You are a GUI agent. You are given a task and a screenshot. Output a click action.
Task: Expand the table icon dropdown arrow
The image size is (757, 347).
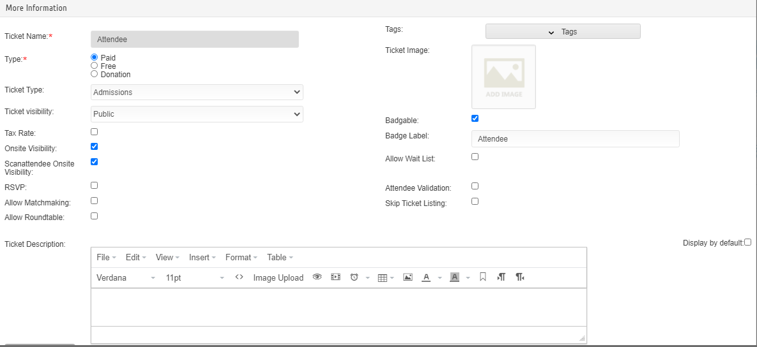tap(392, 277)
